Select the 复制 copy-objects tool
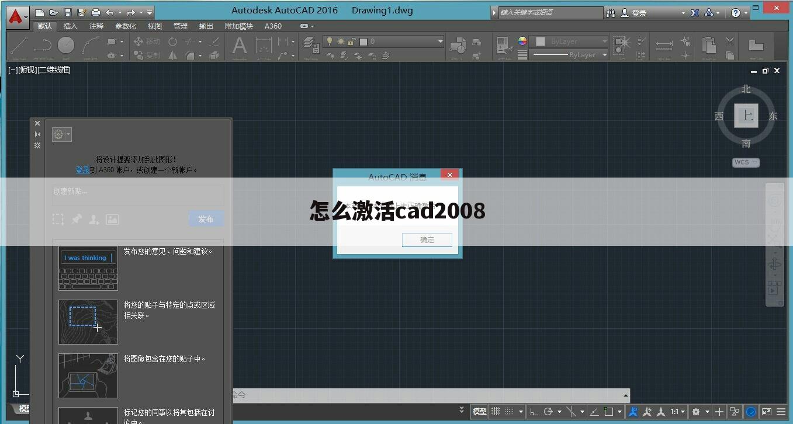 tap(147, 55)
